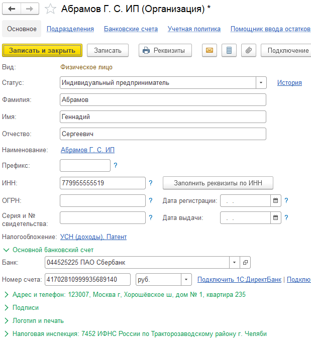The height and width of the screenshot is (341, 311).
Task: Expand the Адрес и телефон section
Action: (7, 295)
